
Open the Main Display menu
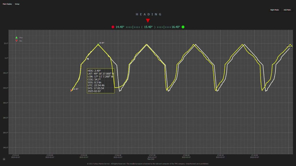coord(7,4)
